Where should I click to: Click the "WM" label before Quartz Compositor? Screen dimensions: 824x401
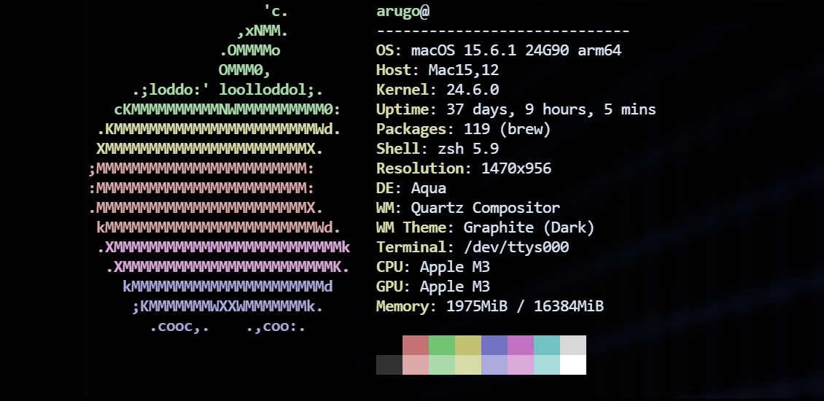[x=385, y=208]
